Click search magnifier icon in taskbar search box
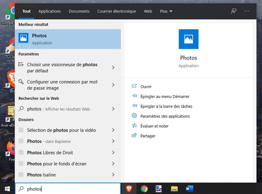 point(21,188)
